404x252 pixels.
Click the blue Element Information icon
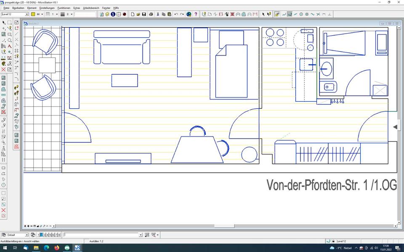pyautogui.click(x=113, y=14)
